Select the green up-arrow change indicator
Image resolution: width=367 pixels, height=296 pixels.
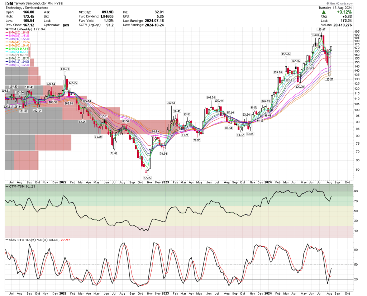[x=324, y=11]
